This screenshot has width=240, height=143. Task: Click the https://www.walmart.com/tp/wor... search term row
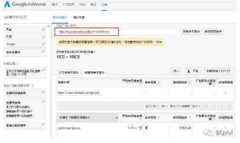point(80,93)
